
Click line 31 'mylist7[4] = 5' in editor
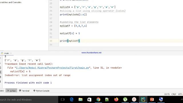pyautogui.click(x=70, y=33)
